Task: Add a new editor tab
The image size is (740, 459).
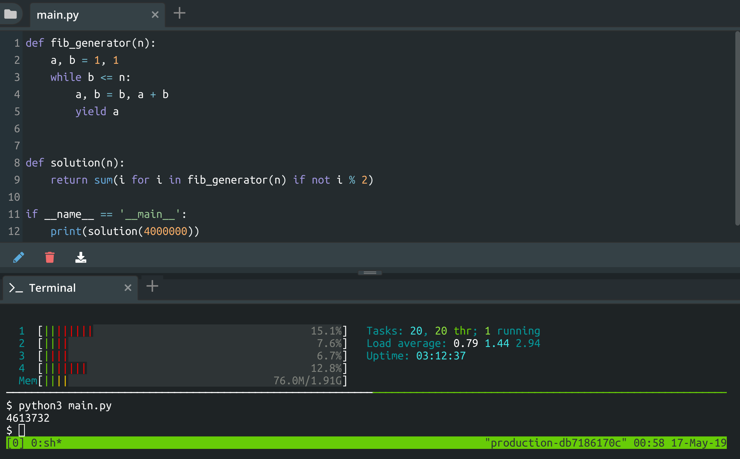Action: (179, 13)
